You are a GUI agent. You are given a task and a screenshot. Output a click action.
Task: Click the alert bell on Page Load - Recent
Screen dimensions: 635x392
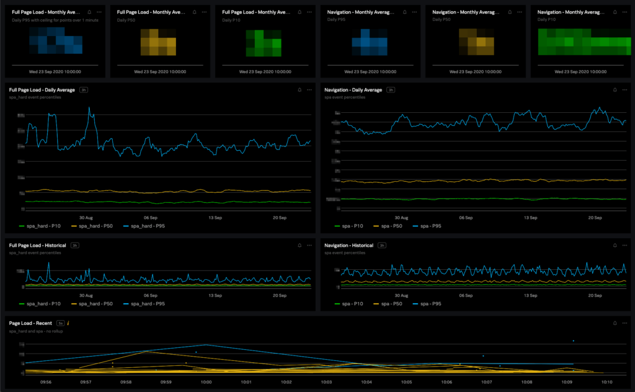[614, 323]
